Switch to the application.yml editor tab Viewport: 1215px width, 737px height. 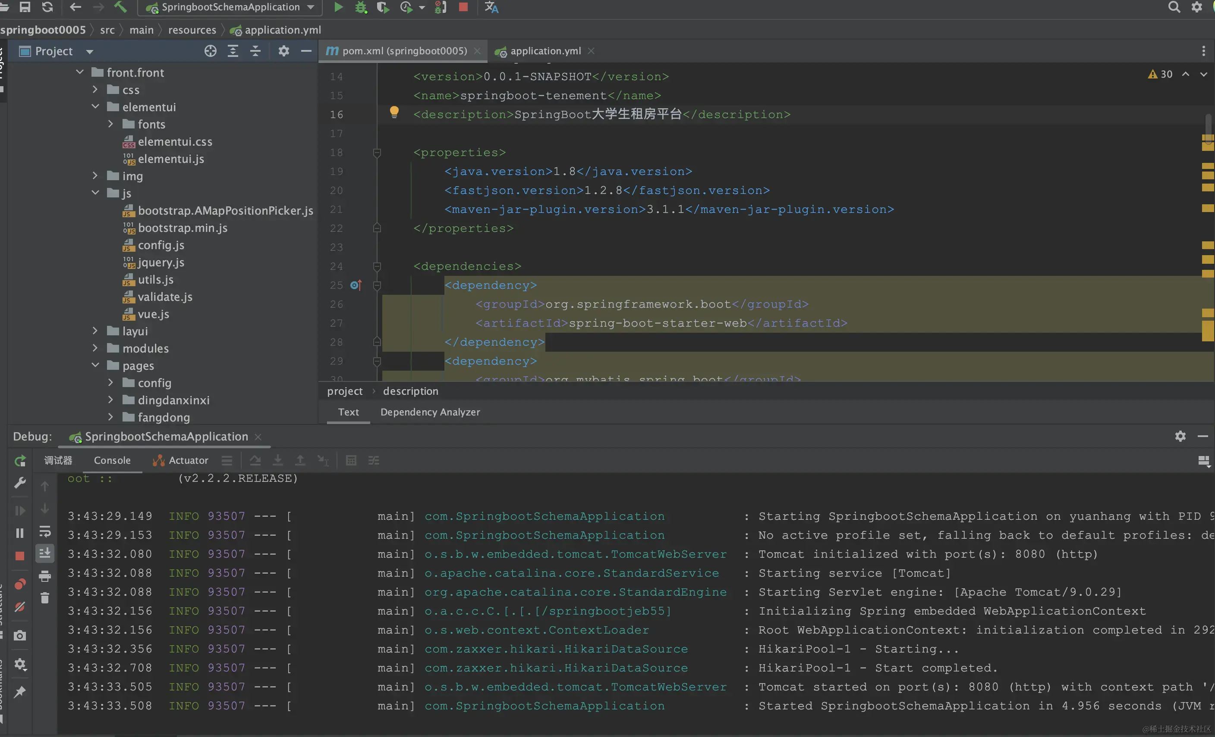[x=545, y=51]
